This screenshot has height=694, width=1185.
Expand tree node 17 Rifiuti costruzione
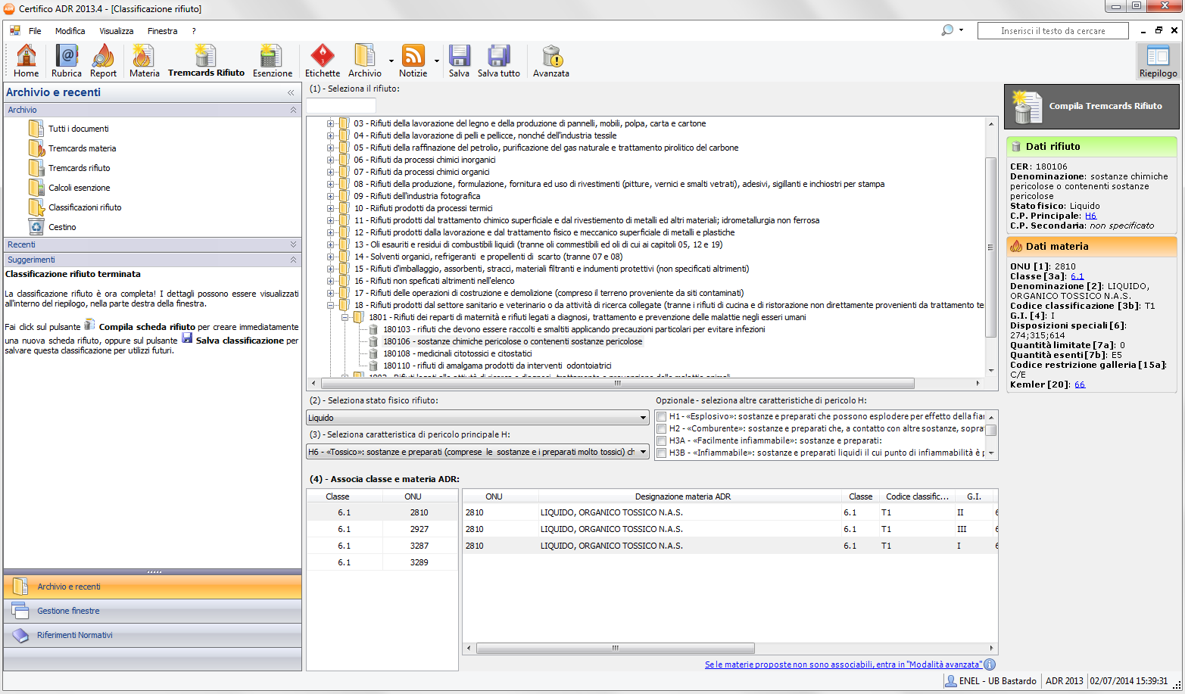coord(330,293)
